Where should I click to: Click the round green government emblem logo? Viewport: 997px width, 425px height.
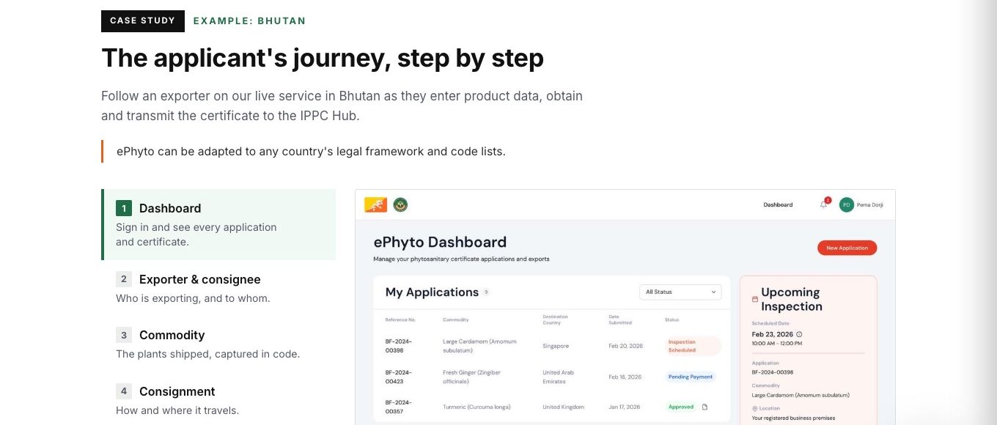click(400, 204)
